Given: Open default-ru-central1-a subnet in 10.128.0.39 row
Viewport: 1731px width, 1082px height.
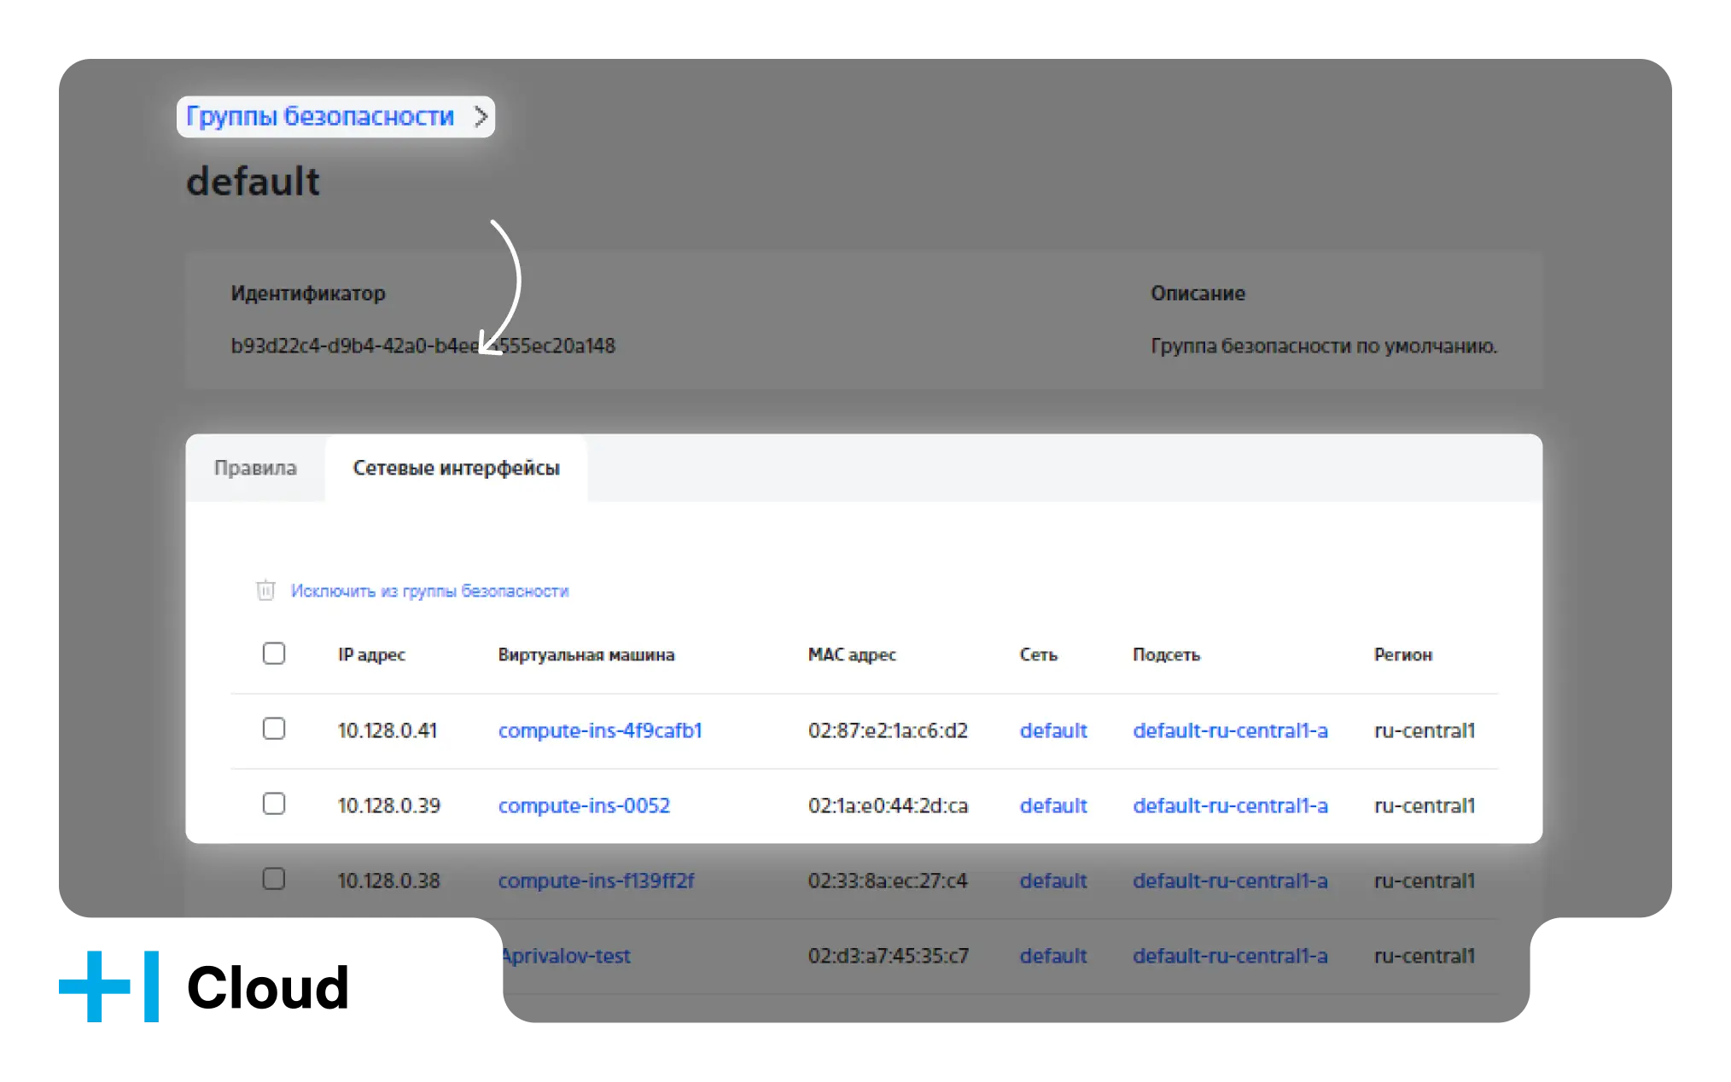Looking at the screenshot, I should (1230, 806).
